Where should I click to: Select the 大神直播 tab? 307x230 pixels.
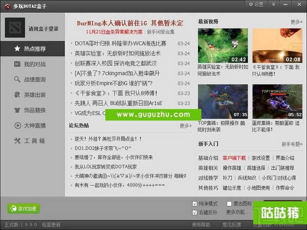pos(33,125)
